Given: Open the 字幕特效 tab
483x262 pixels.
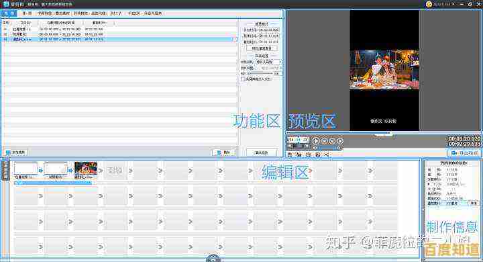Looking at the screenshot, I should point(45,13).
